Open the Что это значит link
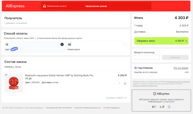 coord(181,68)
